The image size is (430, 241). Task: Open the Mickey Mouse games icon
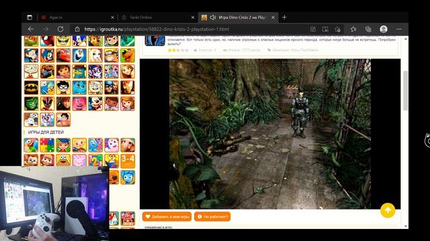[95, 104]
